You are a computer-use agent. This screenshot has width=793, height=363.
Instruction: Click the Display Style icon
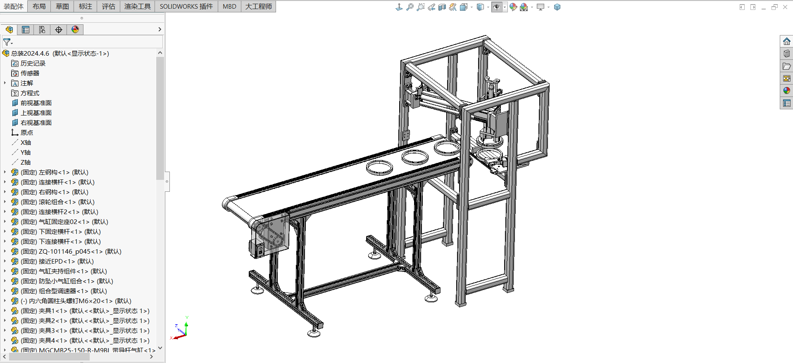[x=480, y=7]
